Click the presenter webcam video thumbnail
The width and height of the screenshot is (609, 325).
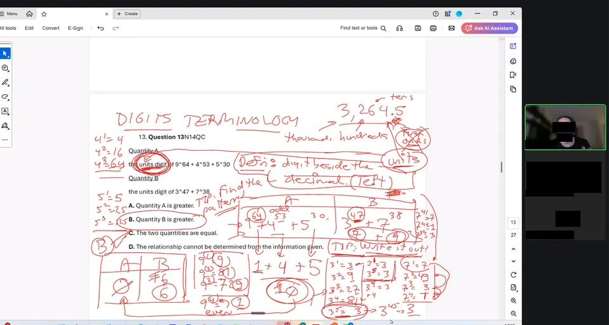[x=565, y=127]
